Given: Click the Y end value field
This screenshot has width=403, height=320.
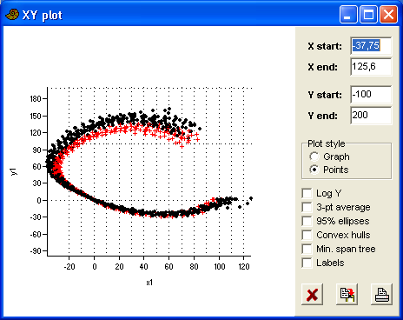Looking at the screenshot, I should coord(371,116).
